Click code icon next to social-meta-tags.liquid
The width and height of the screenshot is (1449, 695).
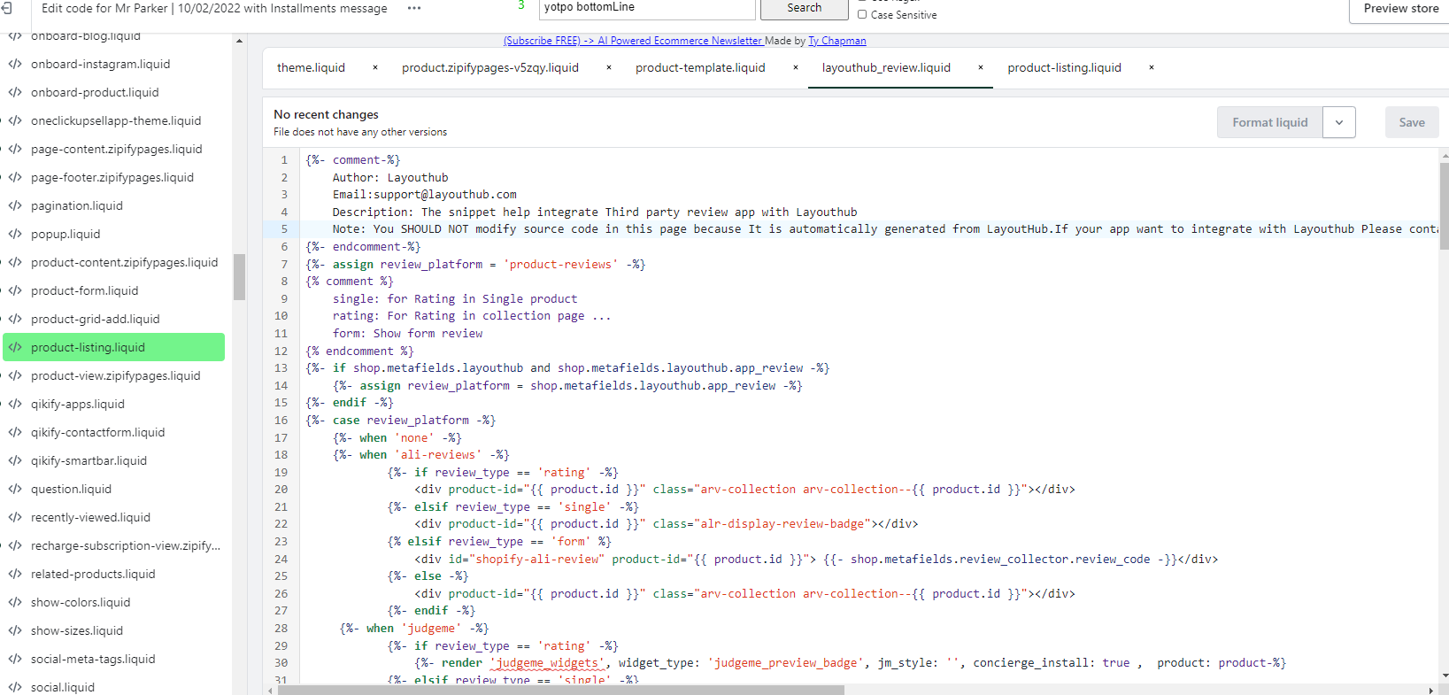click(15, 659)
